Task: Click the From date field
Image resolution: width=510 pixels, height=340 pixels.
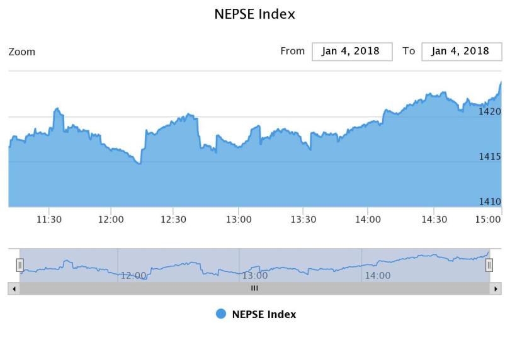Action: pyautogui.click(x=352, y=52)
